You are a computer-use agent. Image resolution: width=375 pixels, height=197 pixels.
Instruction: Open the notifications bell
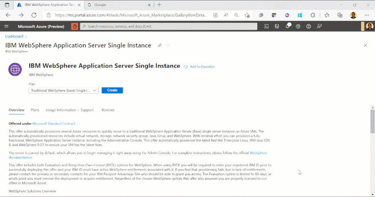click(x=288, y=26)
